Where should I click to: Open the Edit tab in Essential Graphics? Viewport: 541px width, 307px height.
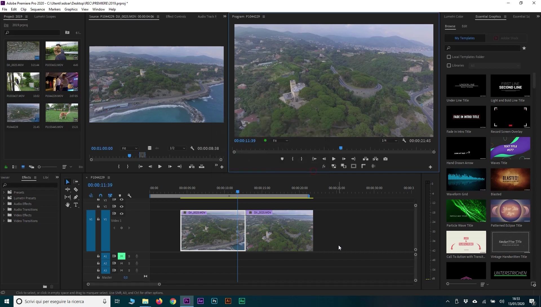tap(464, 26)
